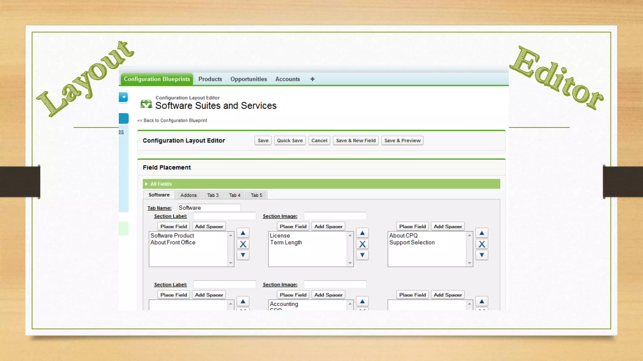Switch to the Addons tab
The image size is (643, 361).
click(x=188, y=195)
